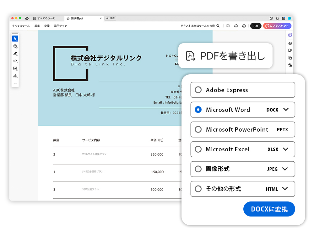Open the すべてのツール menu
The height and width of the screenshot is (235, 314).
point(21,26)
